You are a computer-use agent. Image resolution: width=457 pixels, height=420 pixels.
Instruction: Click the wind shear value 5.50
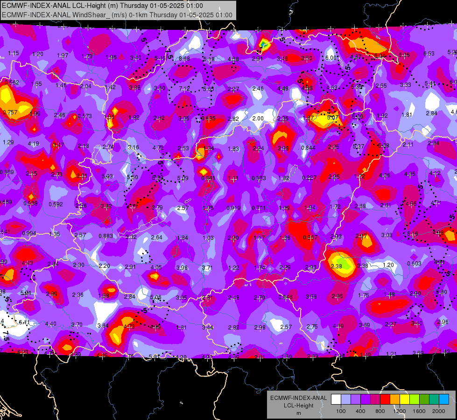click(x=132, y=177)
